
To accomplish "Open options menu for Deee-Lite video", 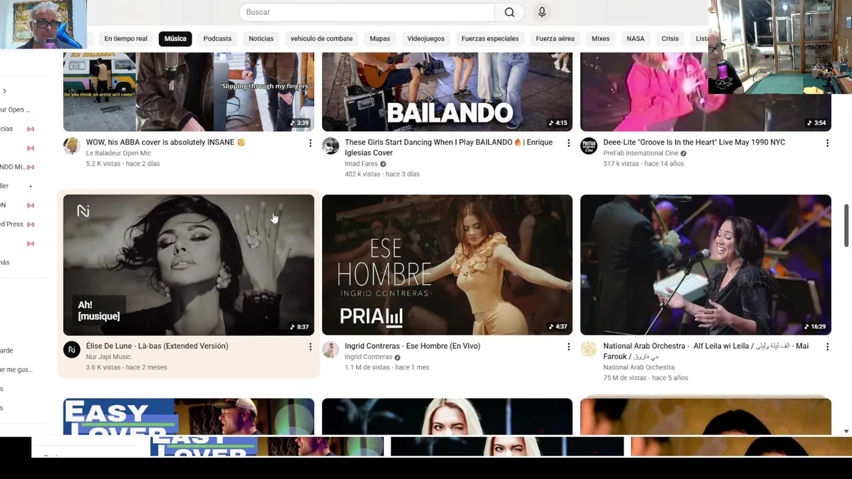I will point(827,143).
